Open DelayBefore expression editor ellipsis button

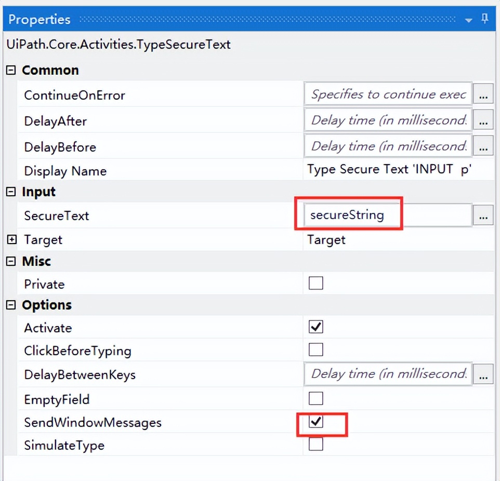pos(483,147)
